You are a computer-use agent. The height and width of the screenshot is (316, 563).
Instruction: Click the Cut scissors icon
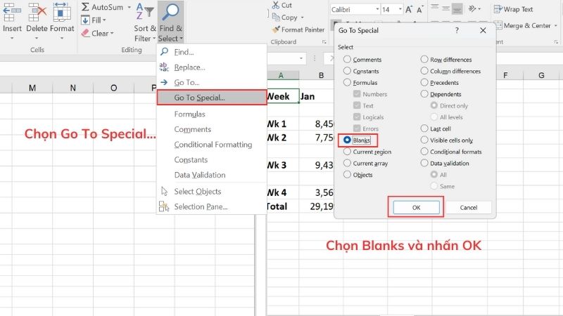275,5
